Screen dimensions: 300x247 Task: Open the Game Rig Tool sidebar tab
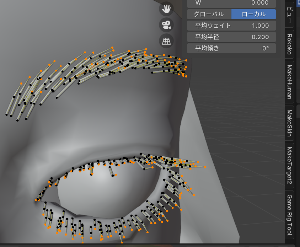point(290,215)
